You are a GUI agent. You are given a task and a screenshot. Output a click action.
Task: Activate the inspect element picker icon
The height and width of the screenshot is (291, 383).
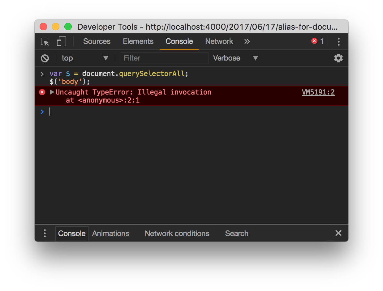[x=45, y=42]
